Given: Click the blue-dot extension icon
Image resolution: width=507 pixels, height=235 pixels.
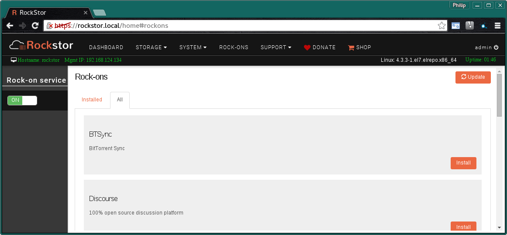Looking at the screenshot, I should [x=484, y=26].
